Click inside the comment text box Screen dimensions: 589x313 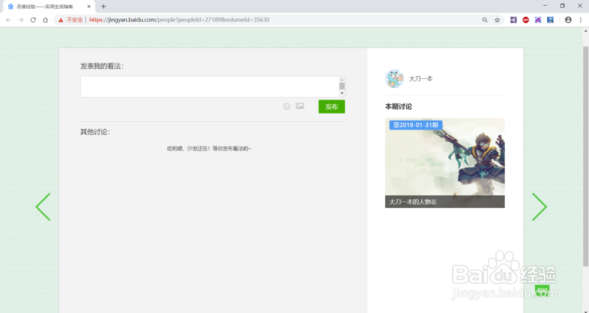click(x=210, y=86)
